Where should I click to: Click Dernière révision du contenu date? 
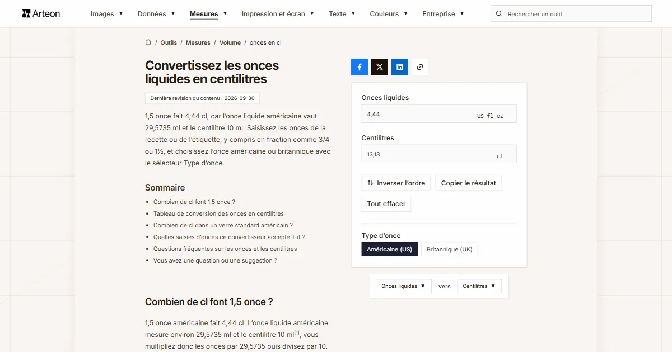[202, 98]
